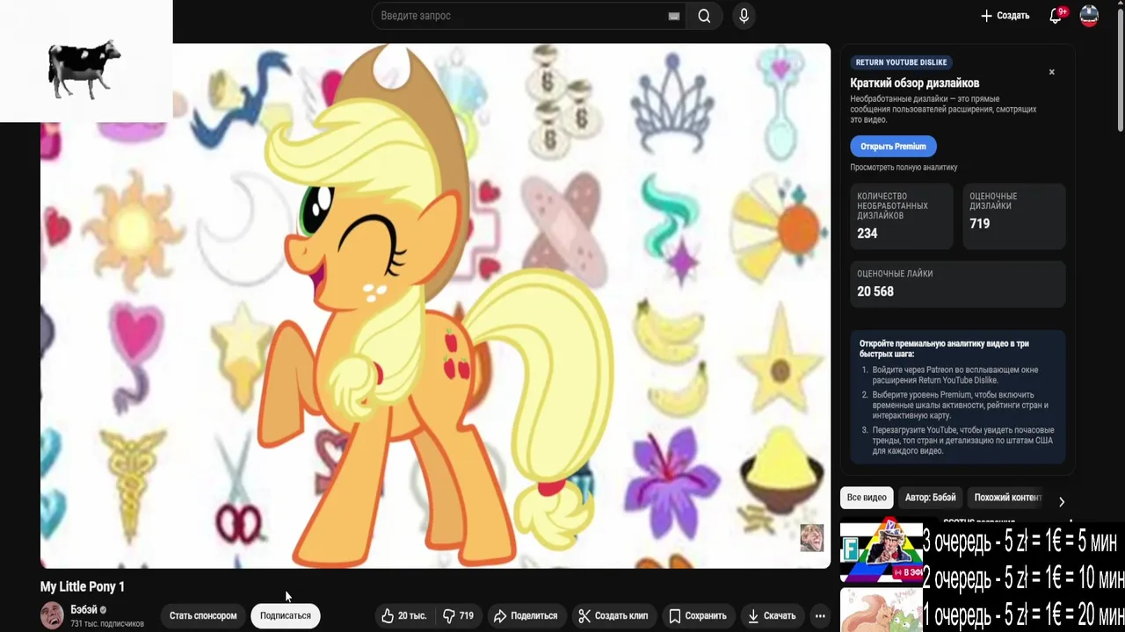
Task: Click the page vertical scrollbar
Action: [1120, 70]
